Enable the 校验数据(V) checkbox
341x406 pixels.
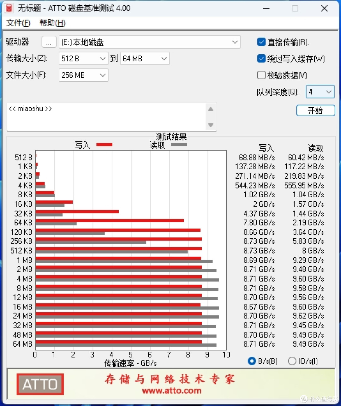click(x=261, y=75)
